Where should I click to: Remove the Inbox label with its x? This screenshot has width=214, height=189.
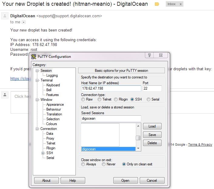[181, 4]
